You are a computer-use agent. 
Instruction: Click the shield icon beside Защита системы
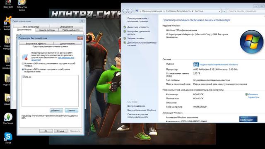pyautogui.click(x=125, y=38)
